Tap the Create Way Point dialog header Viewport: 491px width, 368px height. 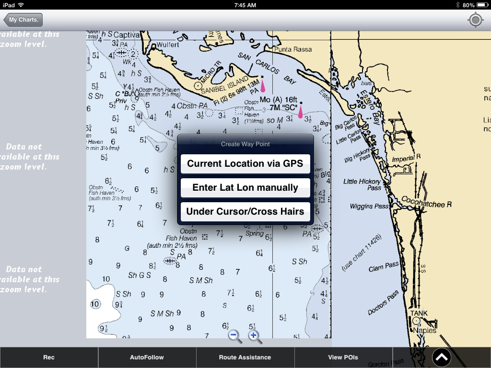click(x=245, y=144)
